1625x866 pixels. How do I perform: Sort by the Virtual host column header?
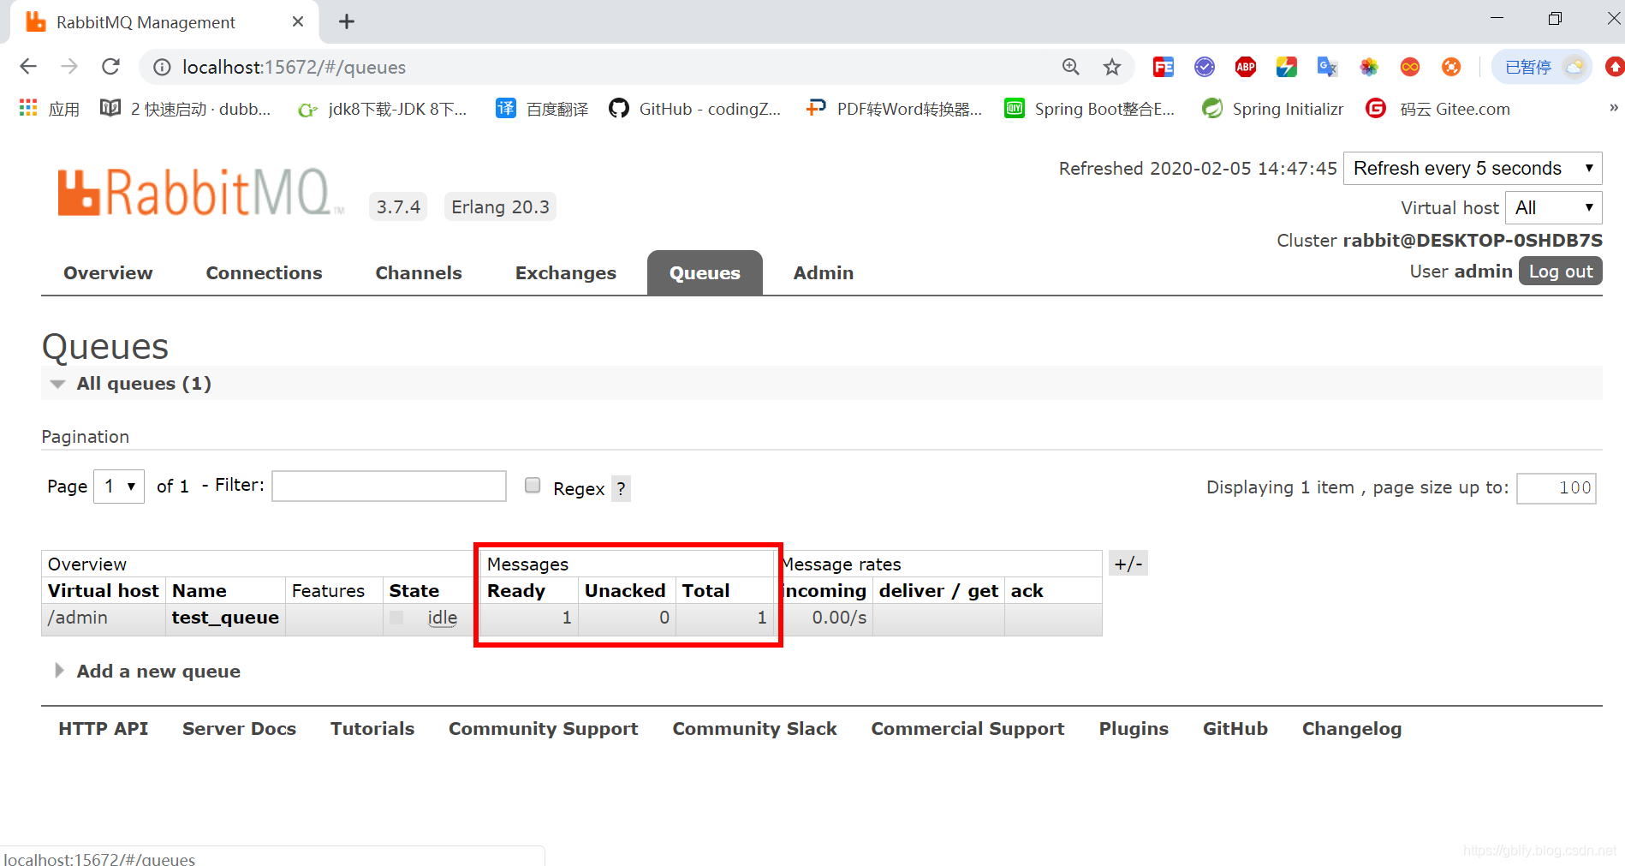point(104,591)
